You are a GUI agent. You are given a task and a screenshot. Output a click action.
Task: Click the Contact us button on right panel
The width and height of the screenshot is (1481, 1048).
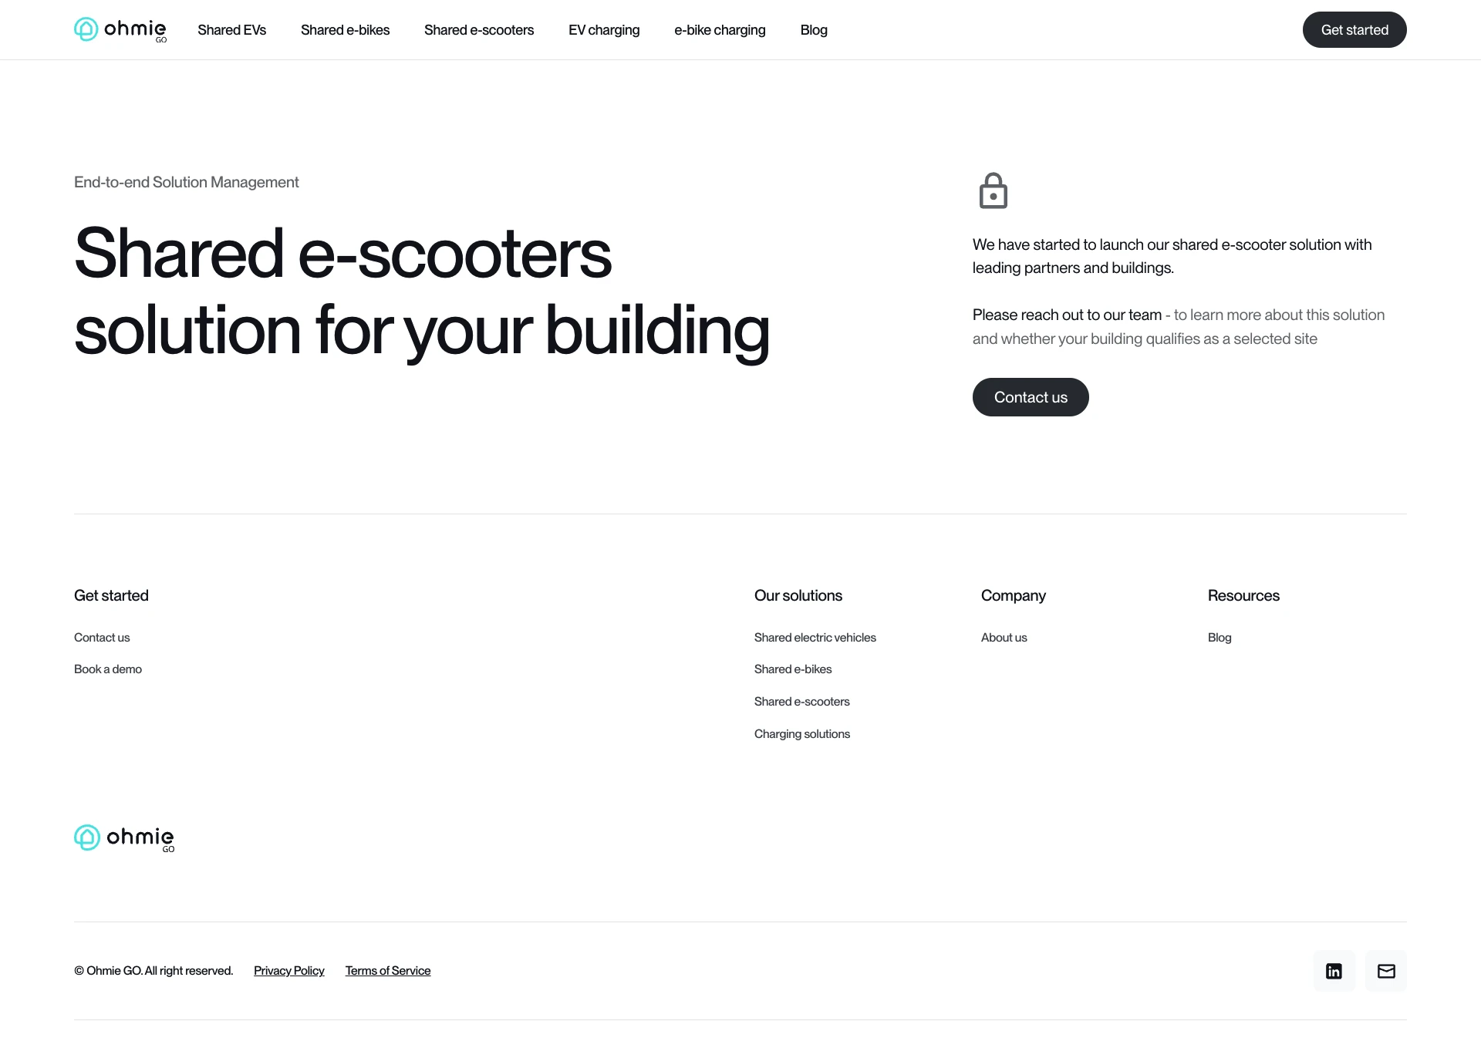(x=1031, y=396)
